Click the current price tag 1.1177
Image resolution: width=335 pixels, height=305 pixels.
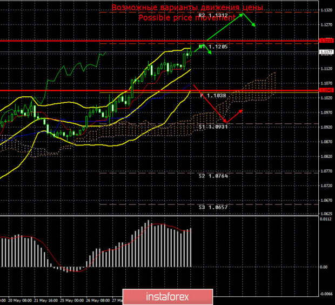click(326, 52)
